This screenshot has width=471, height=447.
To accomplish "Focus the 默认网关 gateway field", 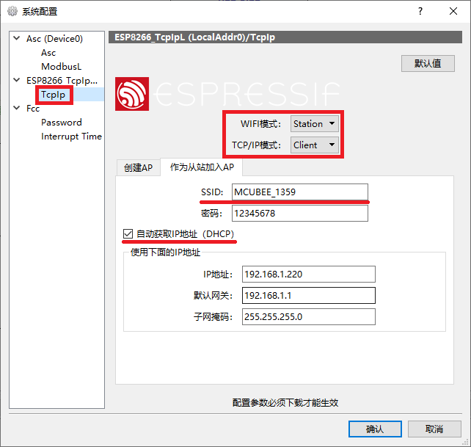I will pos(307,295).
